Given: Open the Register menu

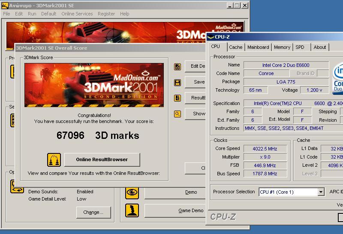Looking at the screenshot, I should coord(106,14).
